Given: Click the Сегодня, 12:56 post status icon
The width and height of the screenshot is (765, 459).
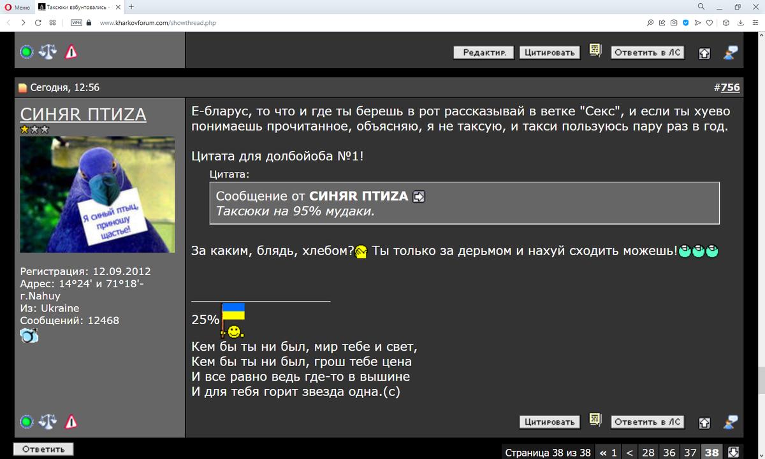Looking at the screenshot, I should tap(22, 88).
